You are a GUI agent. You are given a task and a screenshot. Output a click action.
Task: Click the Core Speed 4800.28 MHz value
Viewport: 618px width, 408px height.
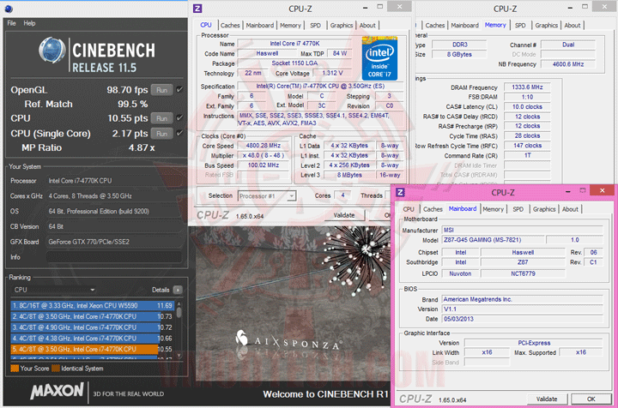264,146
